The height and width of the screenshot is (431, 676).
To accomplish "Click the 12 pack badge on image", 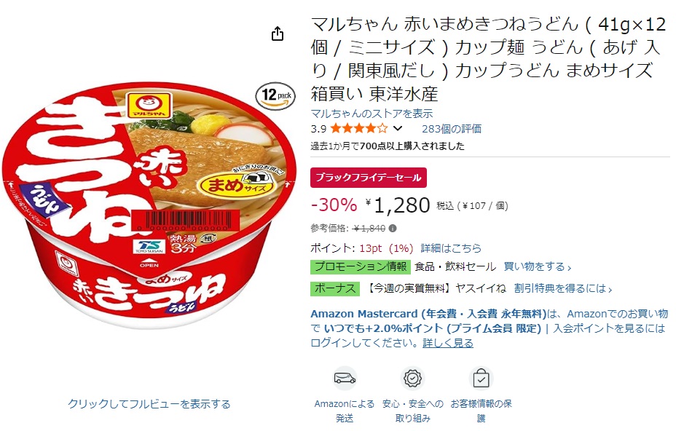I will (276, 96).
